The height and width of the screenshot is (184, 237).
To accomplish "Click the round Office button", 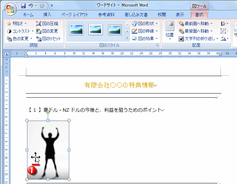I will (10, 9).
